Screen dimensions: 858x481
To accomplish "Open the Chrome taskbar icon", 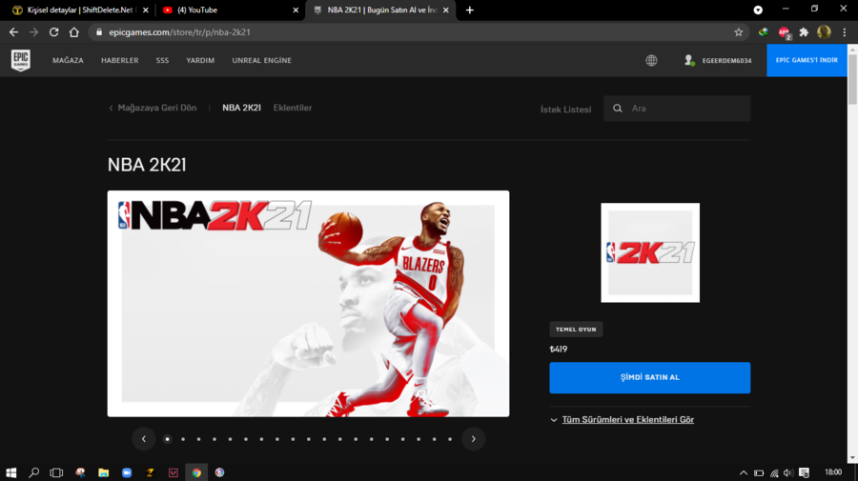I will pos(196,472).
